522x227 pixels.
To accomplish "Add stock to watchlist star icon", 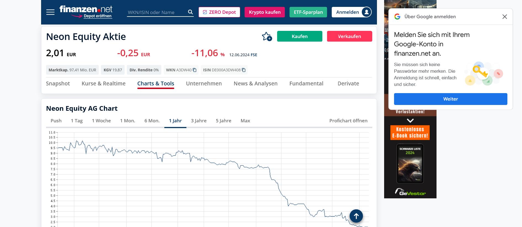I will 267,36.
